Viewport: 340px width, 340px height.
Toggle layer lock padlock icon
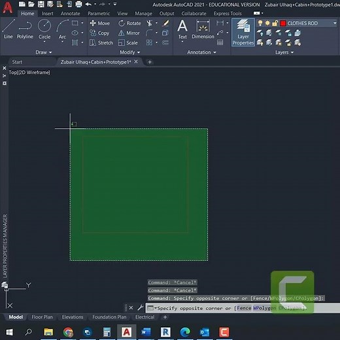point(275,23)
